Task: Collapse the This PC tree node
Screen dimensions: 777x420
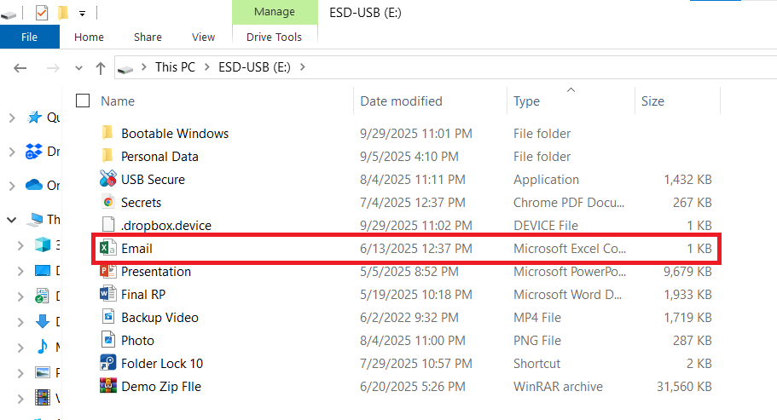Action: point(11,220)
